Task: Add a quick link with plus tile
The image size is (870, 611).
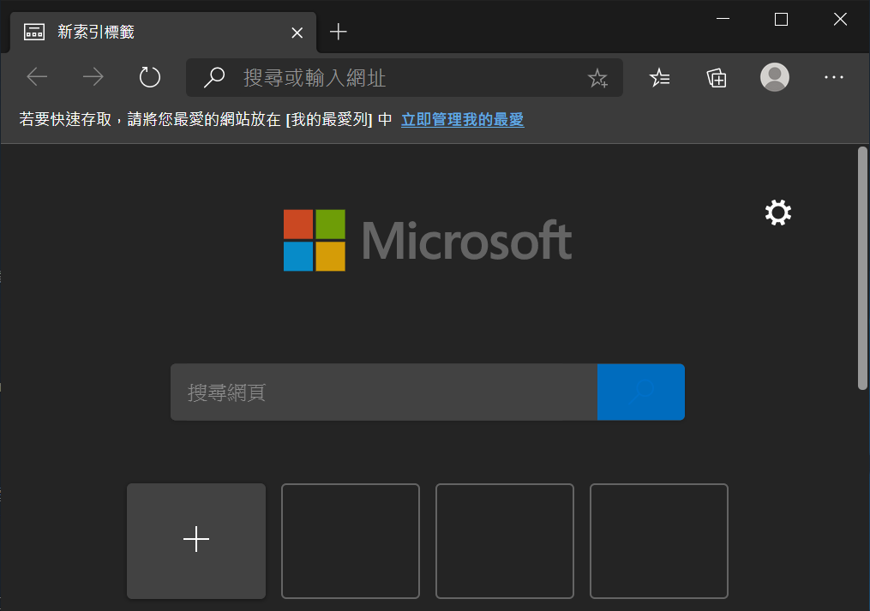Action: click(x=196, y=541)
